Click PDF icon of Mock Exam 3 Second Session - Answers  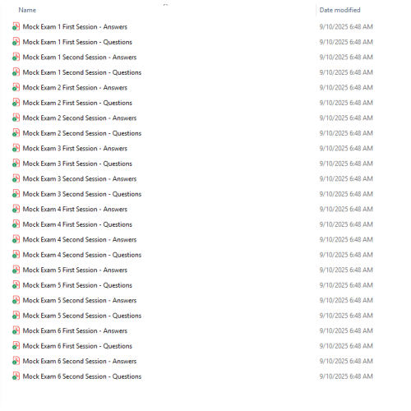pyautogui.click(x=16, y=178)
